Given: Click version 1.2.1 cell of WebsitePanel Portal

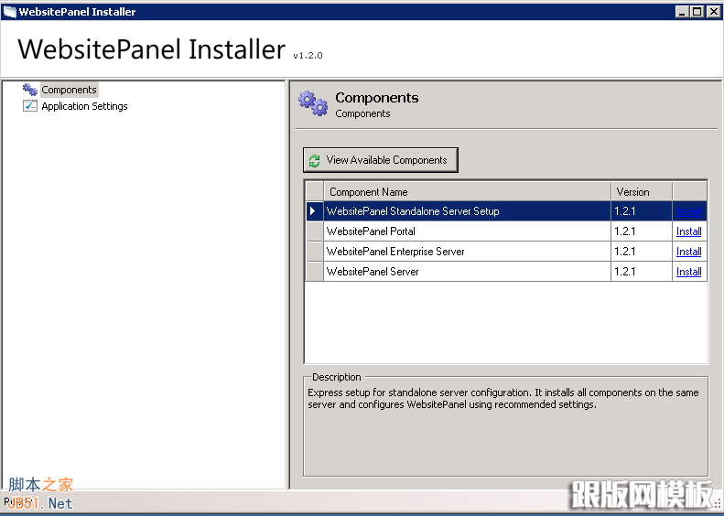Looking at the screenshot, I should [642, 231].
